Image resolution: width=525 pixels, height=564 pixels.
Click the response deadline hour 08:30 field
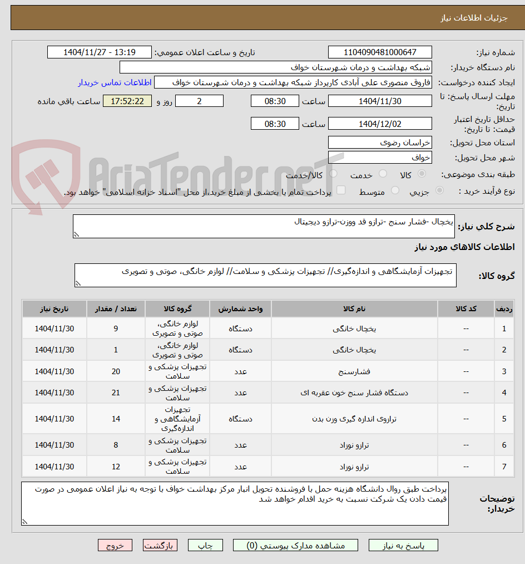tap(275, 101)
